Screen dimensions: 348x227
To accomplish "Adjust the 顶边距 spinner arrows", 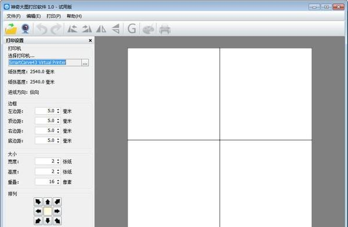I will click(58, 121).
